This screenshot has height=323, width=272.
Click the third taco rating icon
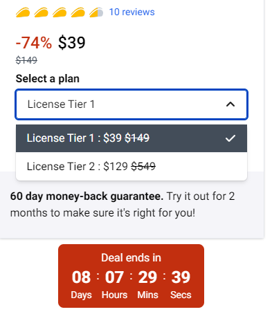pos(60,12)
